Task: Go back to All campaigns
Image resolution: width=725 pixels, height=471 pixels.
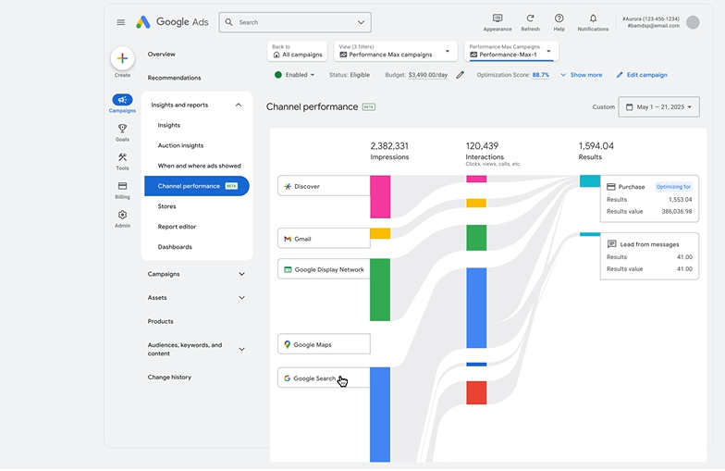Action: 298,51
